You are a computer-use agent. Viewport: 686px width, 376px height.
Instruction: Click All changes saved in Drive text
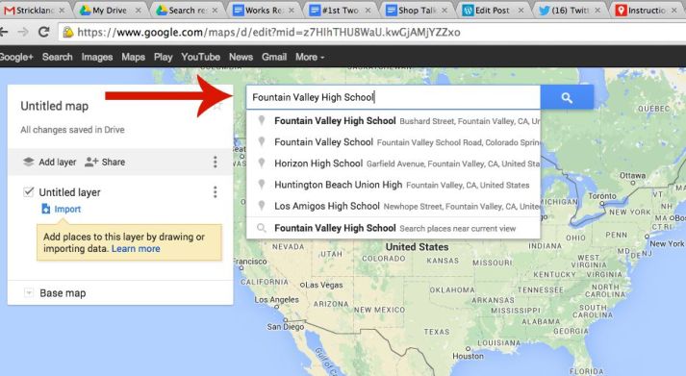pos(72,130)
